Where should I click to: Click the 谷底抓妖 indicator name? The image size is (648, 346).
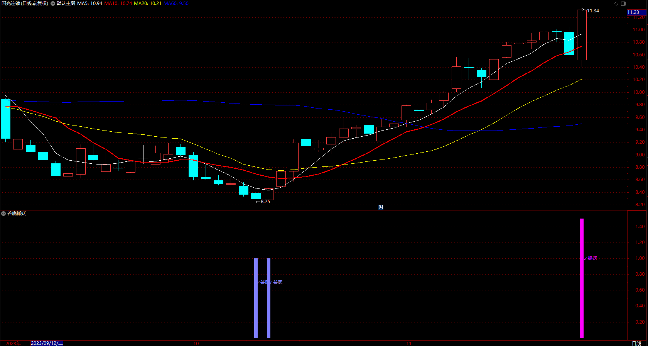click(x=17, y=214)
